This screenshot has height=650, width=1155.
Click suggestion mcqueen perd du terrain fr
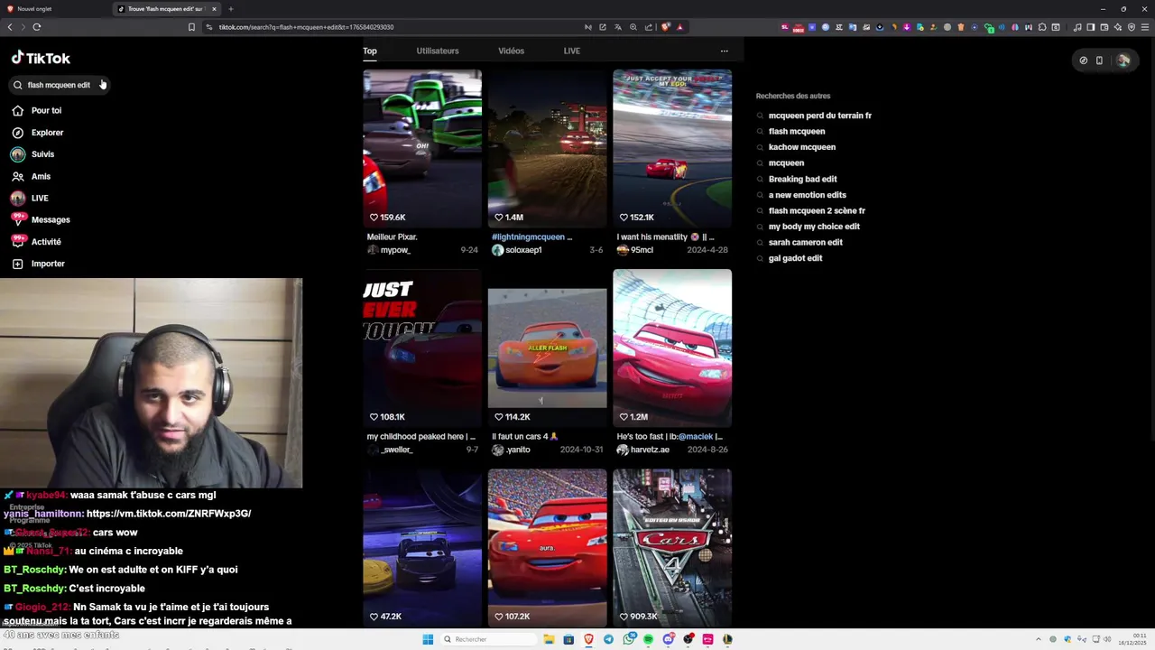pyautogui.click(x=819, y=116)
